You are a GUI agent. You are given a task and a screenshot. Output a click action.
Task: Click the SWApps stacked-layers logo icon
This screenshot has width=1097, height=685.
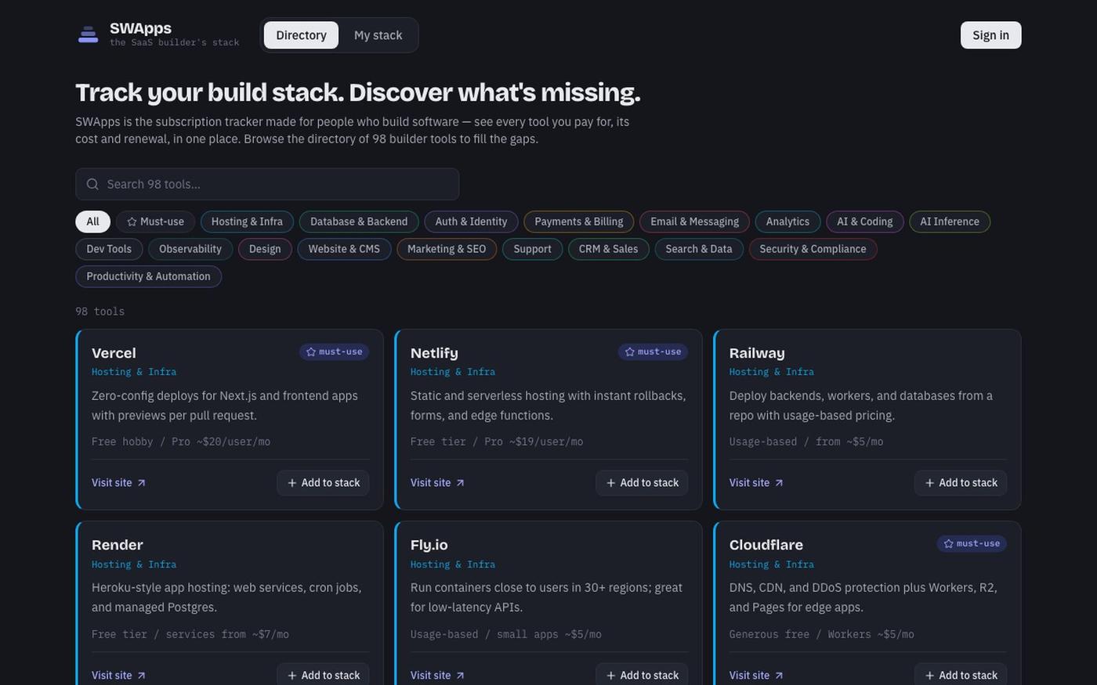tap(89, 34)
